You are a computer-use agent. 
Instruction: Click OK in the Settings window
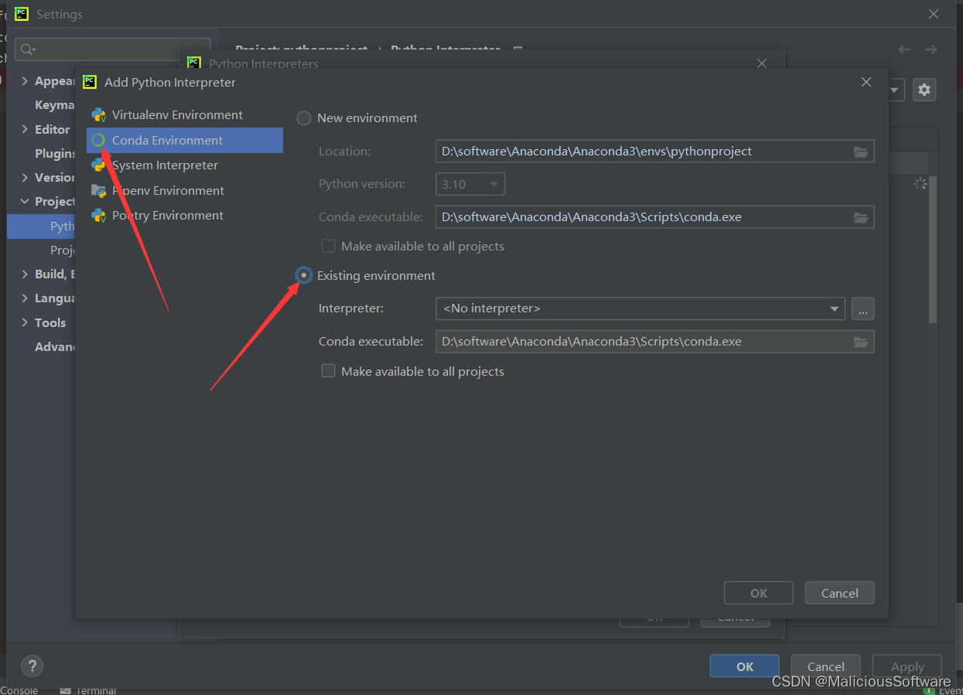pyautogui.click(x=745, y=666)
